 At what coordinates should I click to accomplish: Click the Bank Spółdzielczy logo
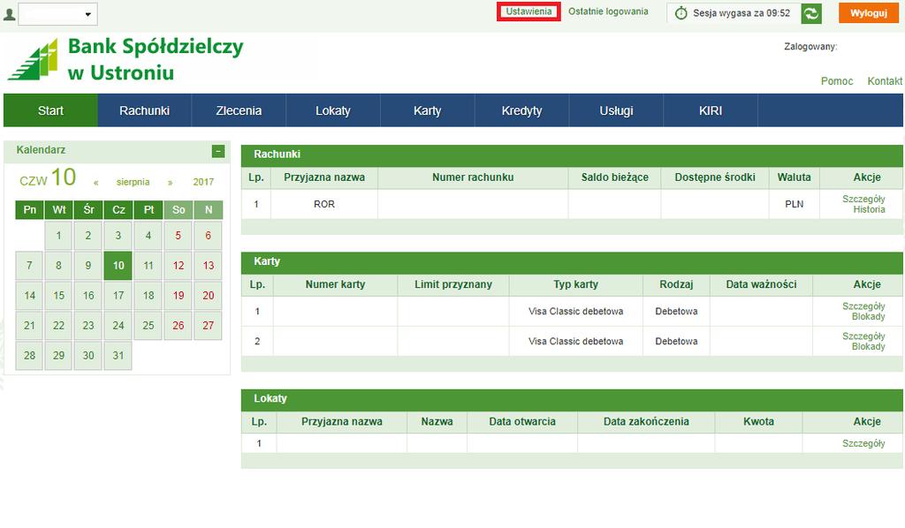125,59
